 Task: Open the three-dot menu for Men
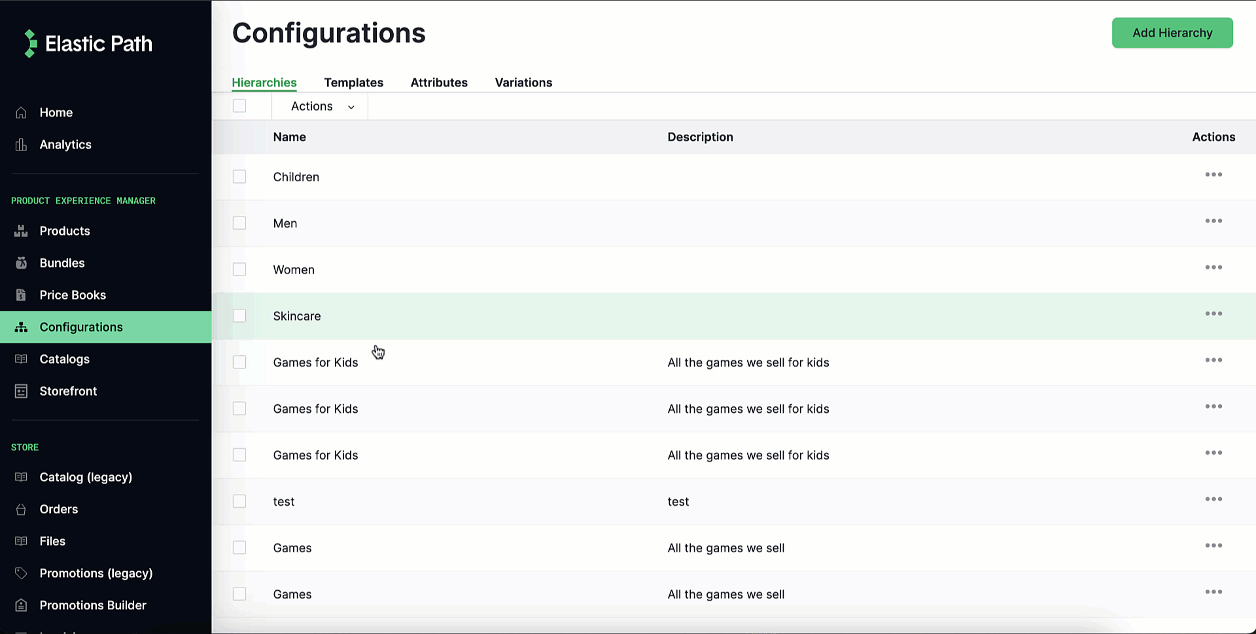(x=1213, y=221)
